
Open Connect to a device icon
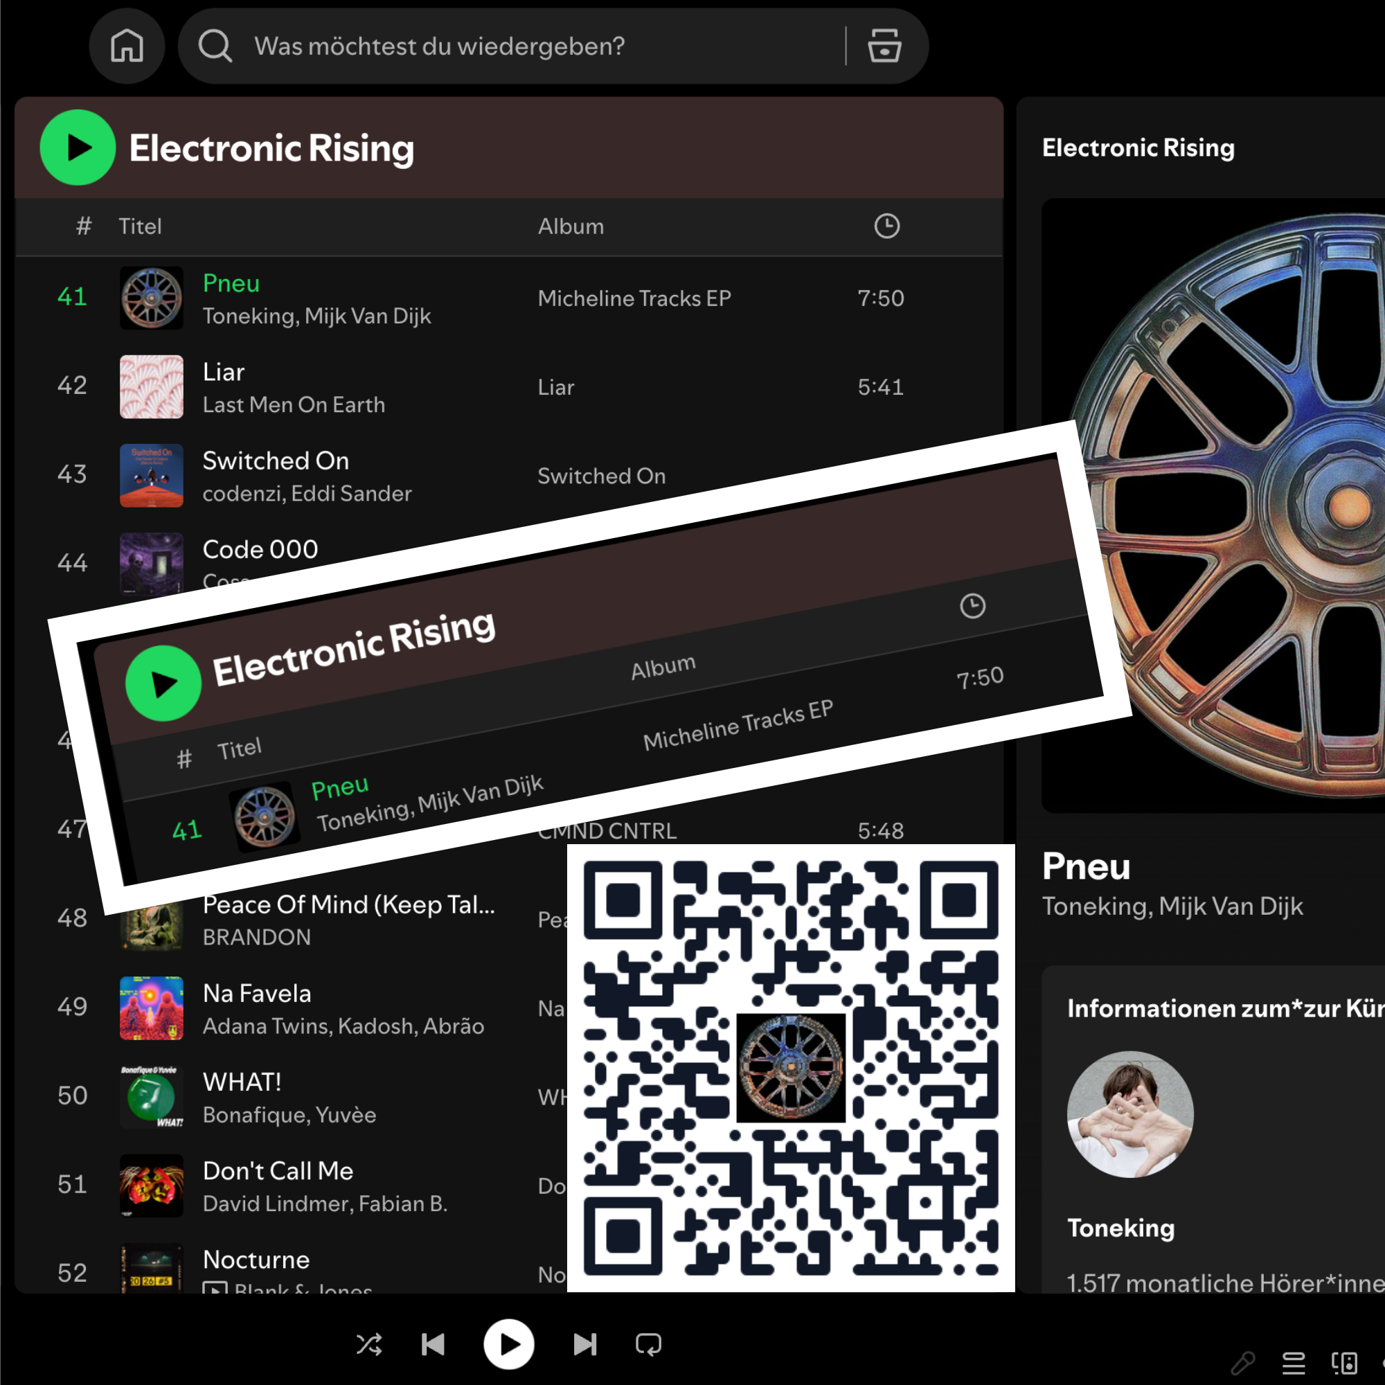1344,1362
